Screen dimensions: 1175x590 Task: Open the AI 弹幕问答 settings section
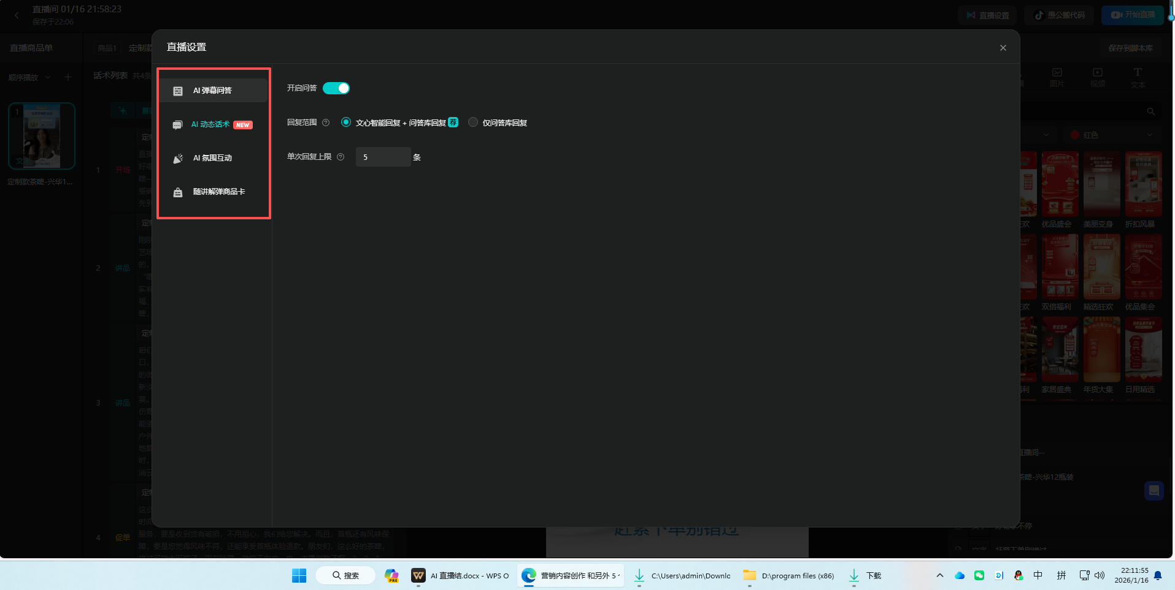point(213,90)
